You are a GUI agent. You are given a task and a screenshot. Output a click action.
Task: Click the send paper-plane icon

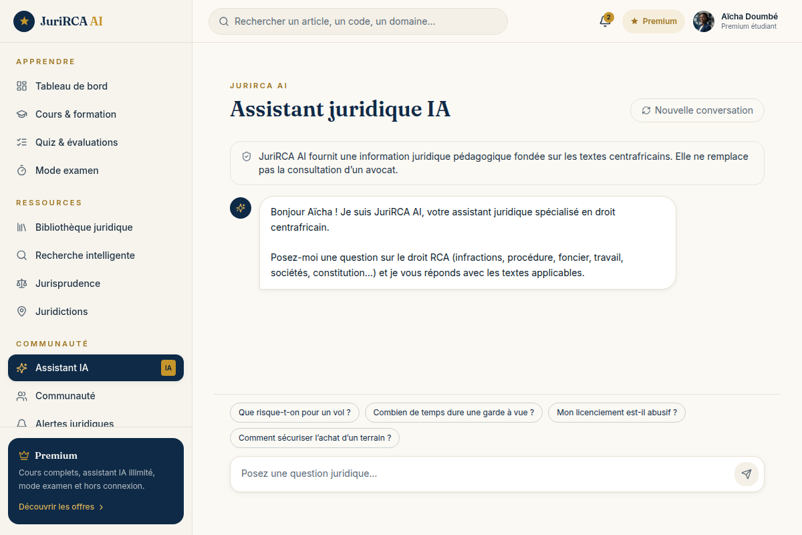(x=747, y=474)
